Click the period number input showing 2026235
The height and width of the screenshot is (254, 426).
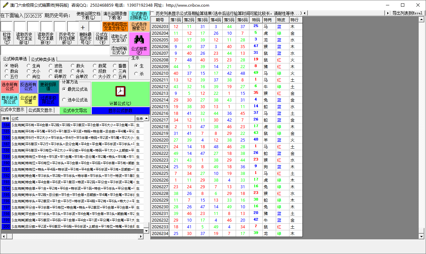[33, 16]
